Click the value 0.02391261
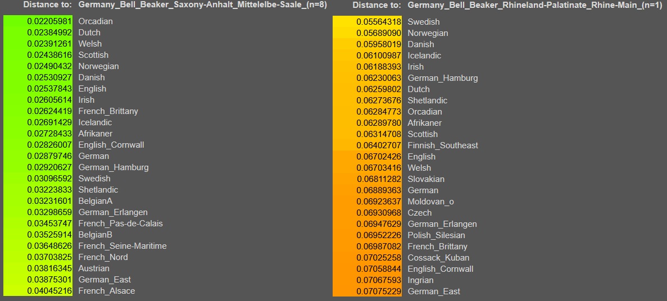The width and height of the screenshot is (667, 301). coord(49,44)
